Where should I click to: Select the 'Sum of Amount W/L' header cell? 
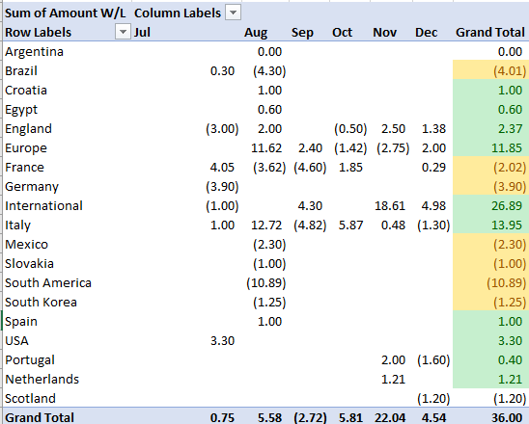pyautogui.click(x=65, y=13)
